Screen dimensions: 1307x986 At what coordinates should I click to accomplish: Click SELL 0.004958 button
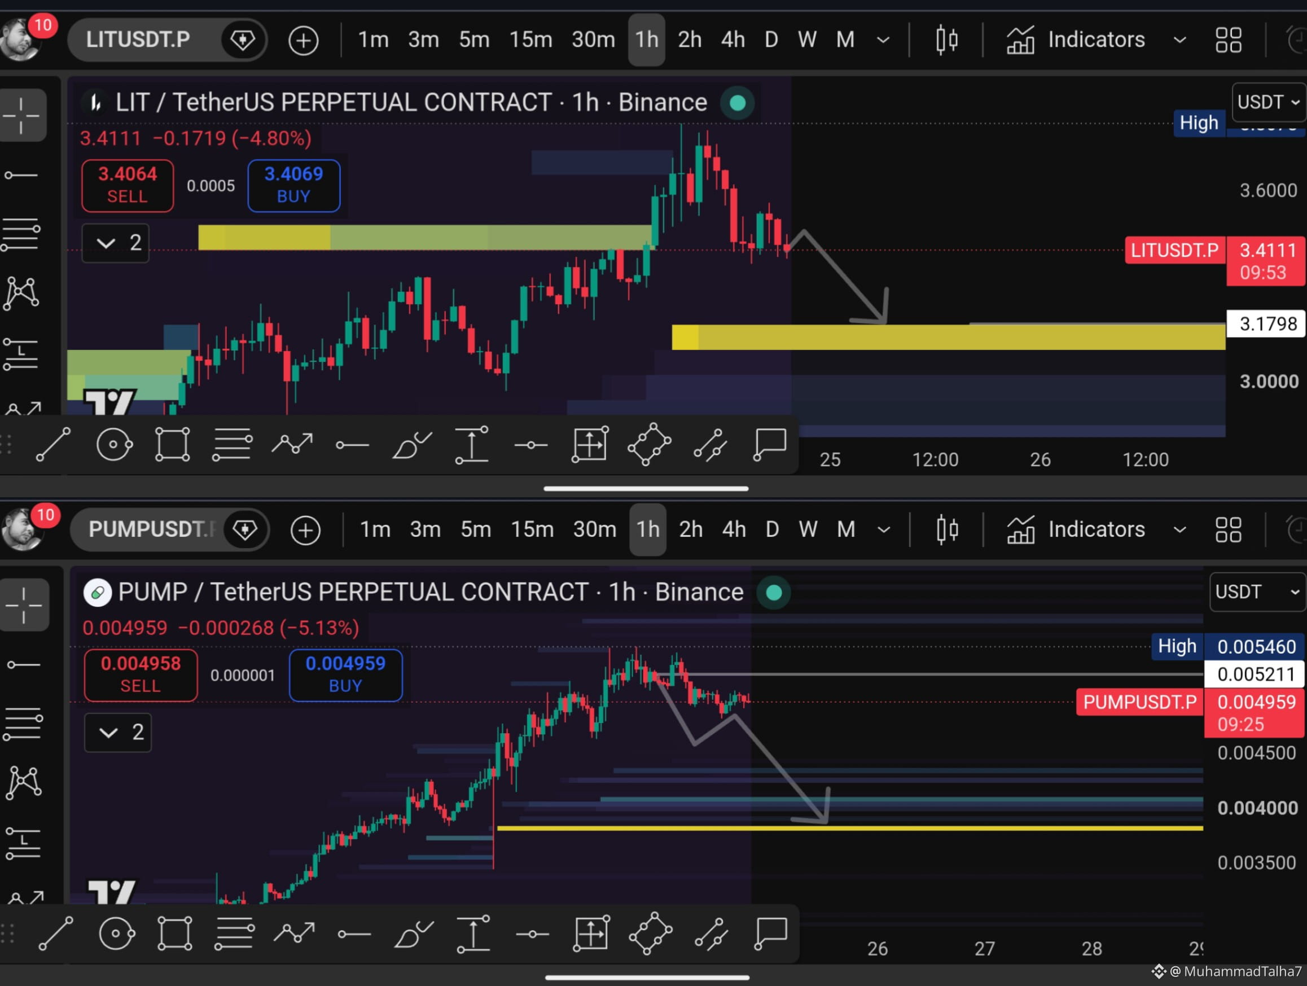pos(141,675)
